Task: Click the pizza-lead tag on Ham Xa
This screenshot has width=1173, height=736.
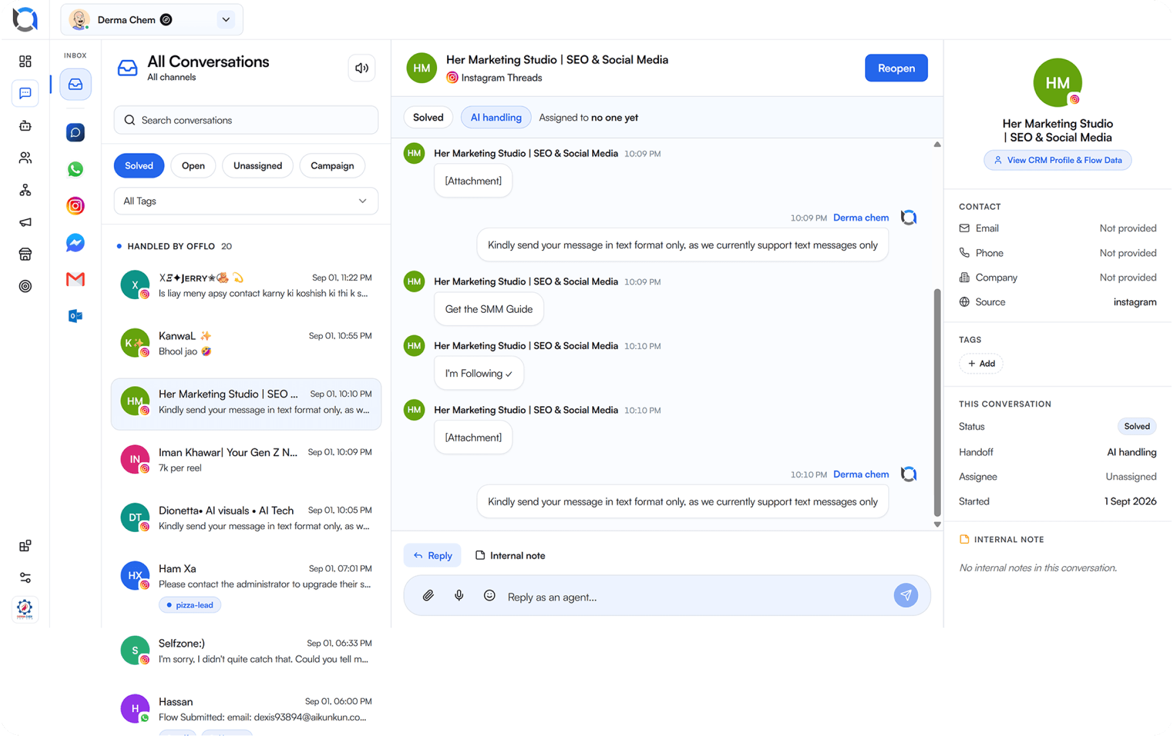Action: click(x=190, y=605)
